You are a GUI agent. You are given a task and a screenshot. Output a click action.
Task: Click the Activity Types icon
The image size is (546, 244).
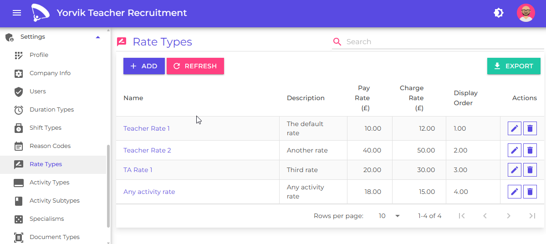tap(19, 183)
